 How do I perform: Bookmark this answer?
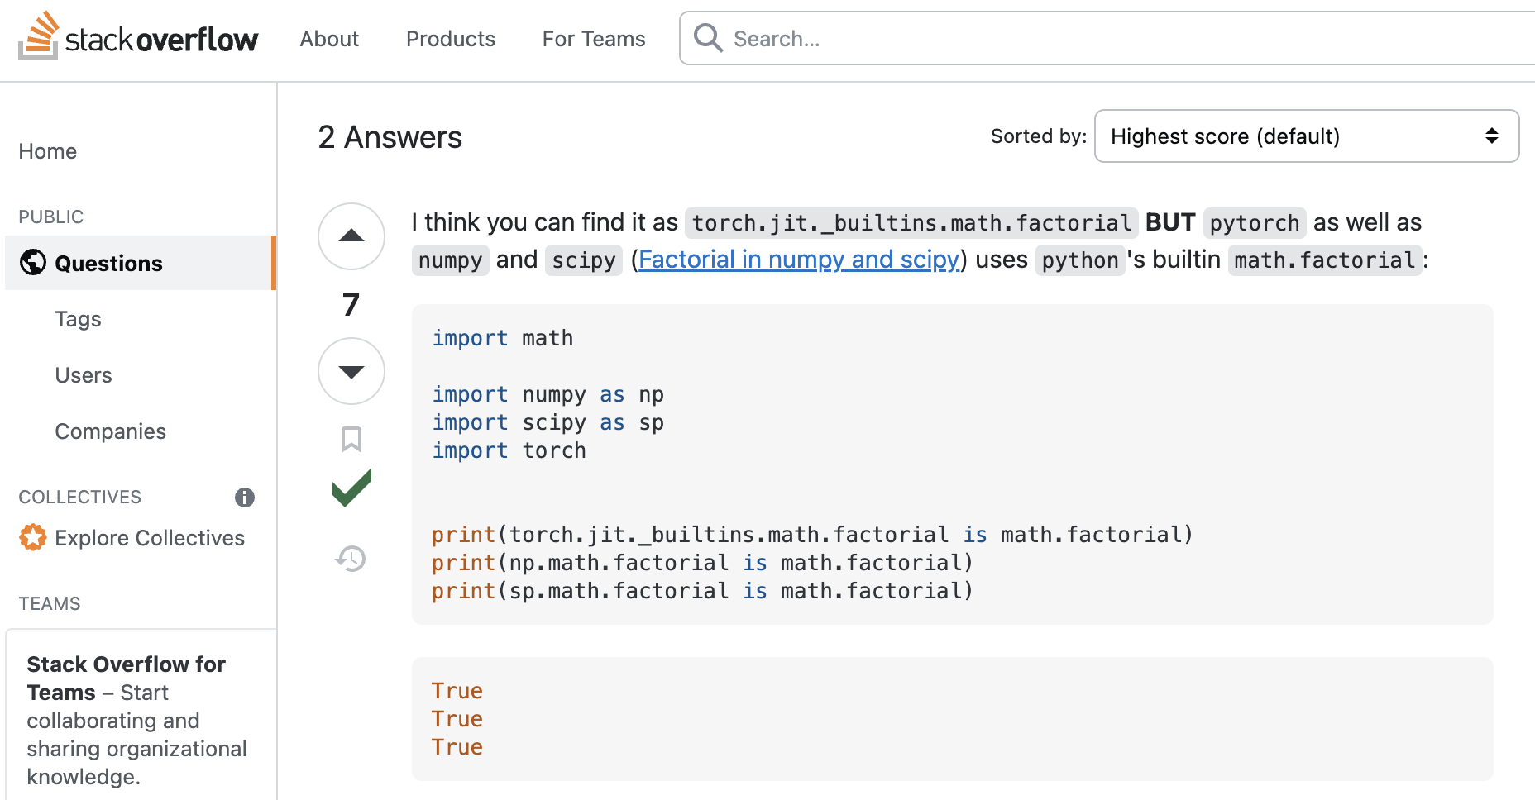351,439
